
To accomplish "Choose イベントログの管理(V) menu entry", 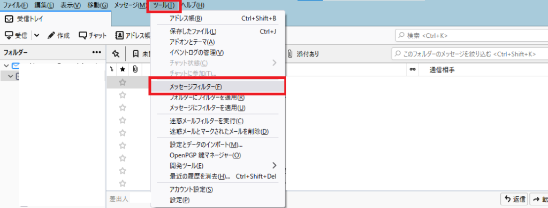I will point(218,53).
